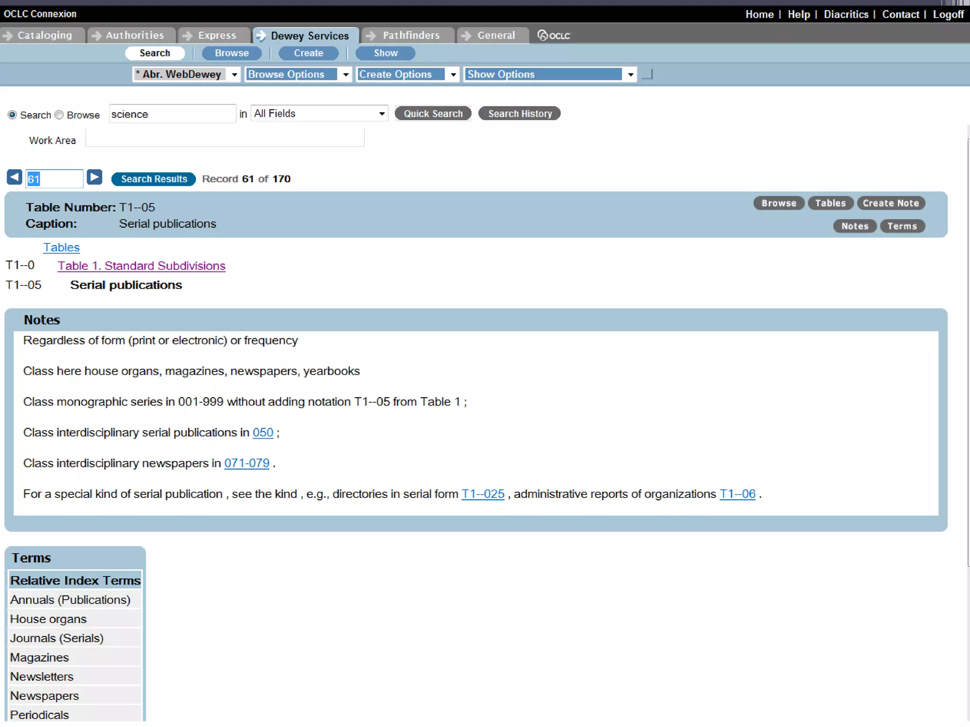
Task: Select the Search radio button
Action: 12,115
